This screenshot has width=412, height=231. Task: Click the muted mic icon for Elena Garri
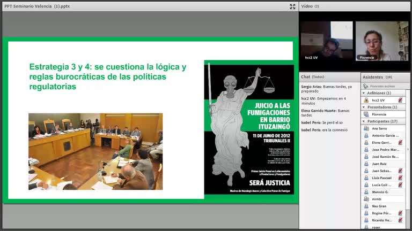click(400, 142)
